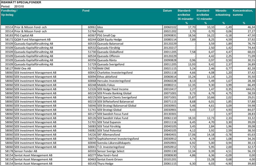Click the title RISKMÄTT SPECIALFONDER
256x166 pixels.
coord(21,2)
